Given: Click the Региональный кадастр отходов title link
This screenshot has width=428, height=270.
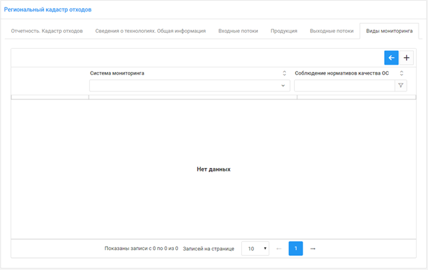Looking at the screenshot, I should 48,10.
